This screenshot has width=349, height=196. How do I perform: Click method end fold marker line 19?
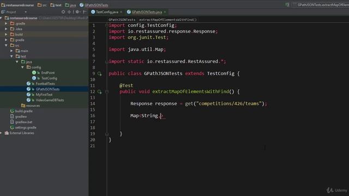[x=107, y=134]
